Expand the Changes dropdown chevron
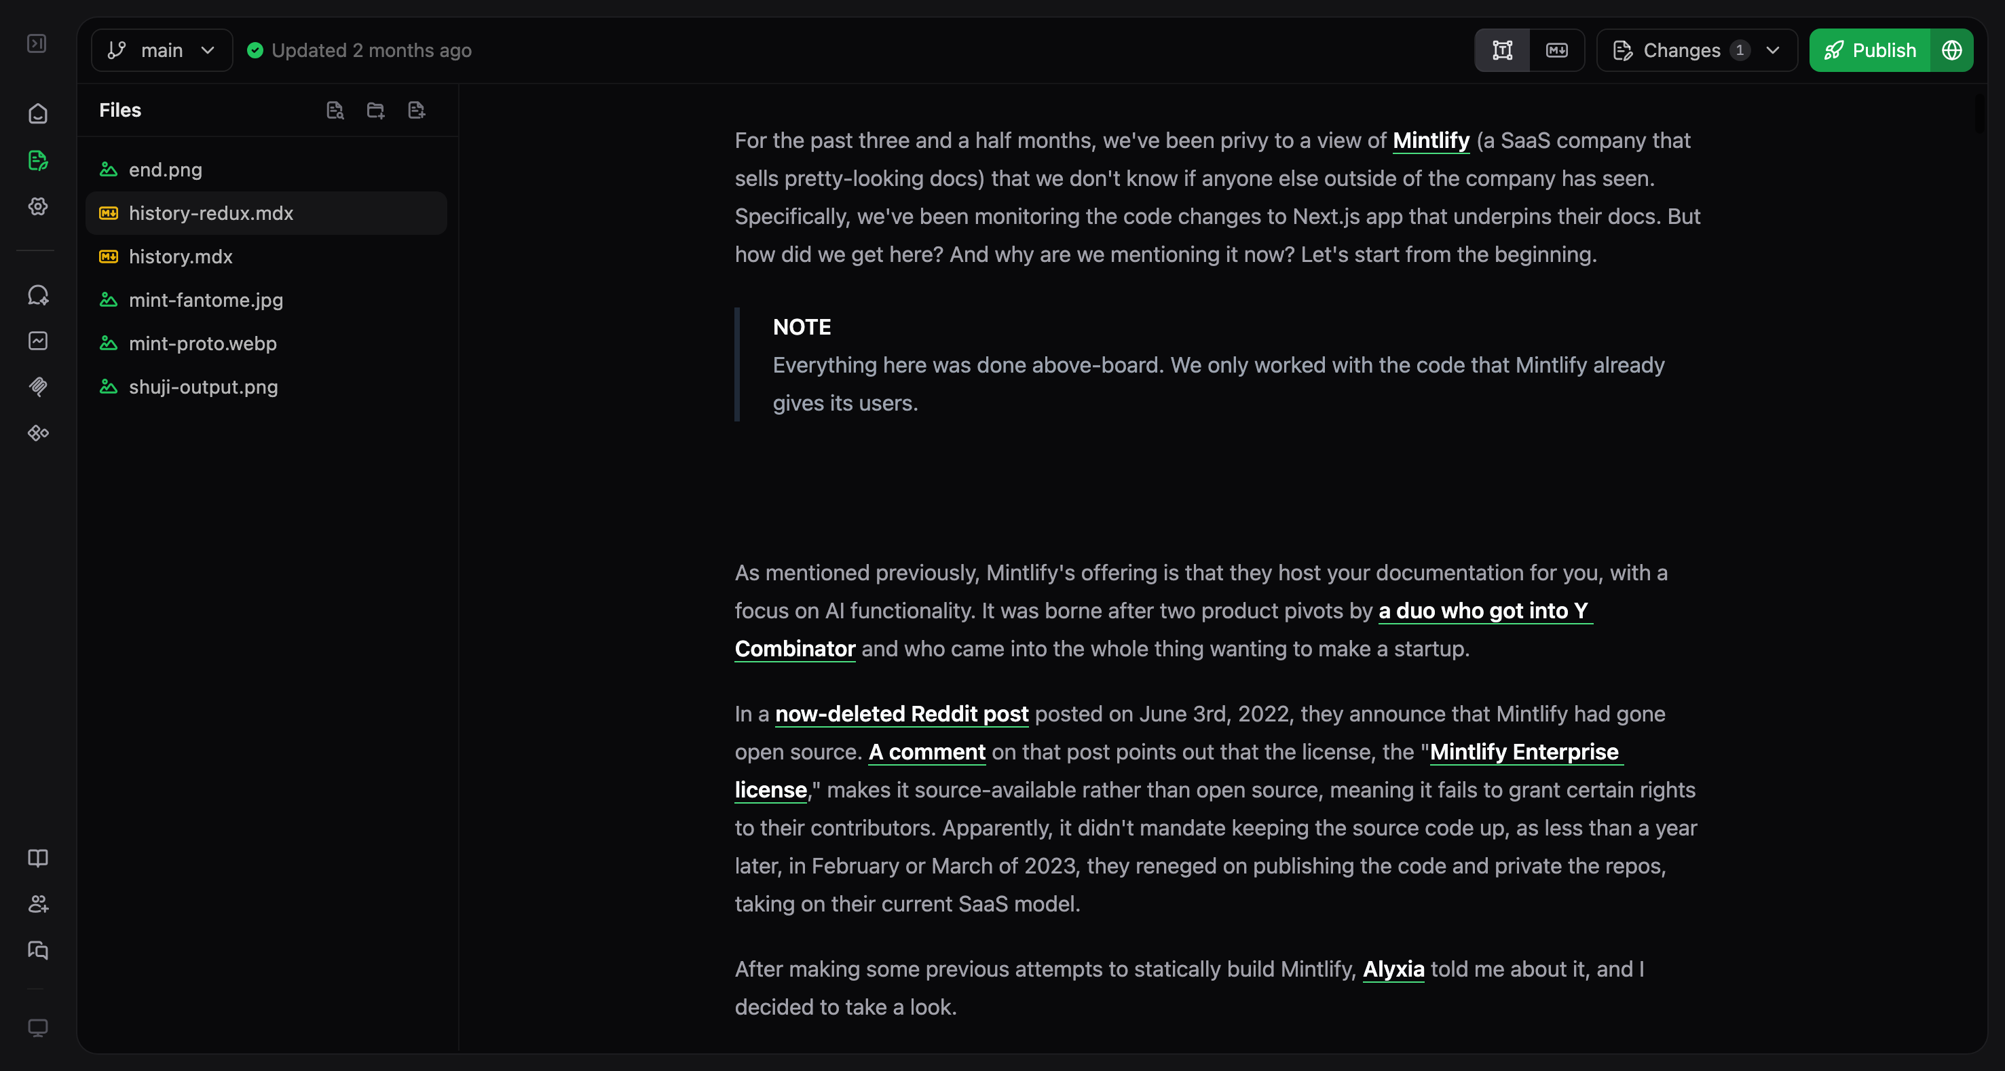Screen dimensions: 2005x1071 tap(1773, 50)
